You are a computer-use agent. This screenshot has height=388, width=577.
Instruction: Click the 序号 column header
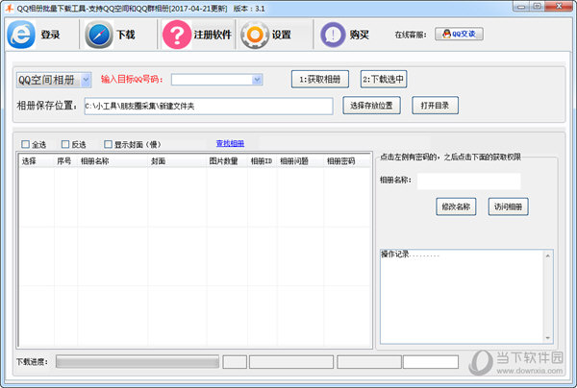click(65, 161)
